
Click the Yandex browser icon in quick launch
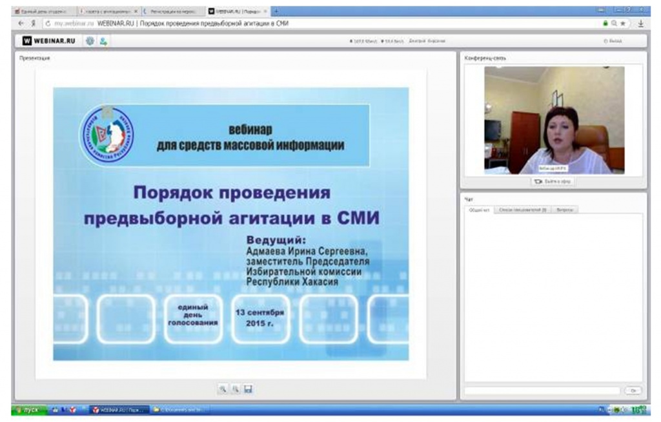point(73,410)
